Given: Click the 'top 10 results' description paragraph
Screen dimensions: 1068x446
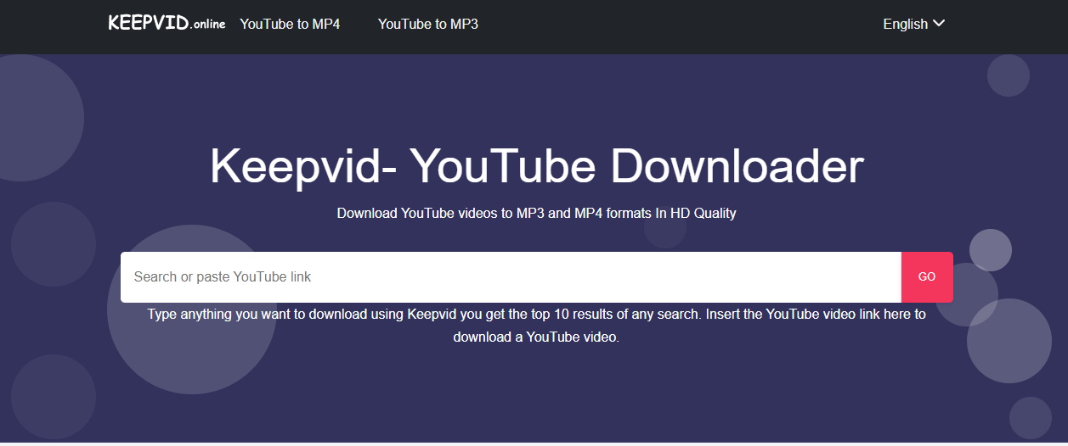Looking at the screenshot, I should [x=536, y=314].
